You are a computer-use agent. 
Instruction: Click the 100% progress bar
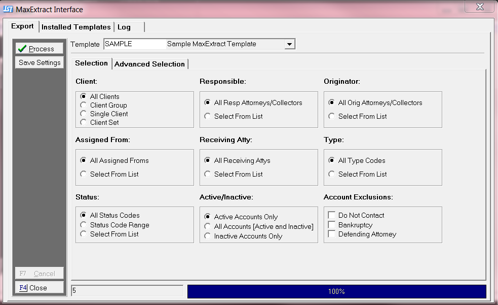[336, 291]
